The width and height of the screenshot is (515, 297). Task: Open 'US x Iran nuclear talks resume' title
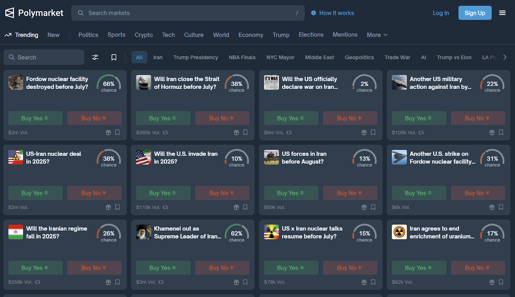312,232
